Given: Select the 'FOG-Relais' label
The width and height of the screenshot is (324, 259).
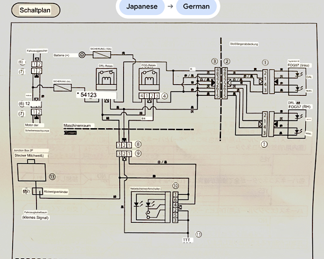Looking at the screenshot, I should pos(148,65).
